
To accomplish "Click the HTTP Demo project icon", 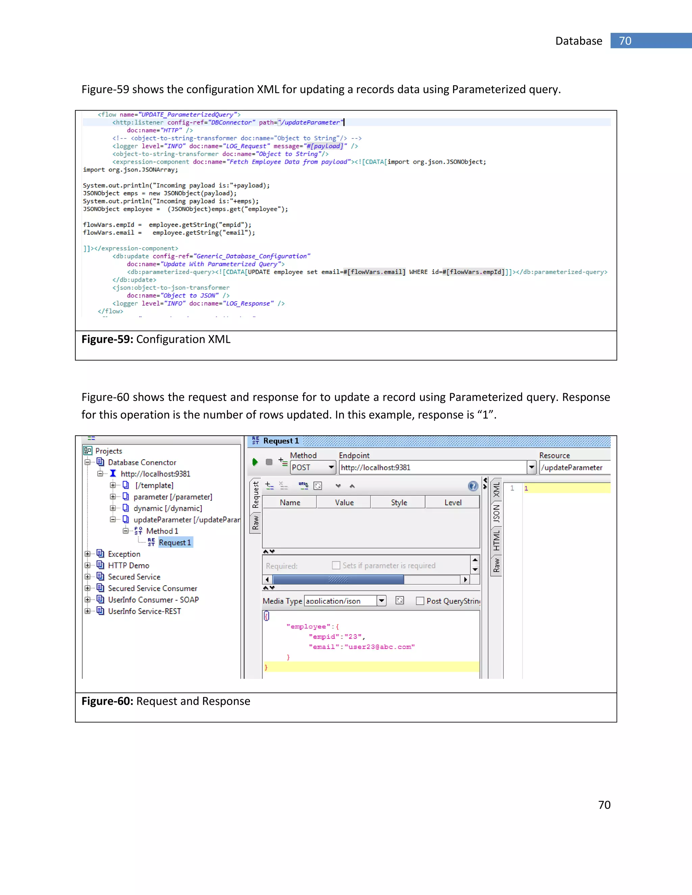I will click(100, 565).
